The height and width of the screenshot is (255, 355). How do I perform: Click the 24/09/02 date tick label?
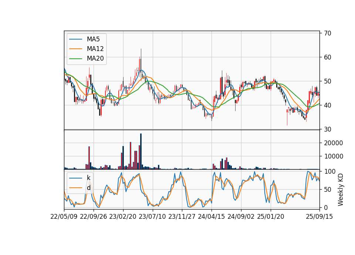[241, 217]
